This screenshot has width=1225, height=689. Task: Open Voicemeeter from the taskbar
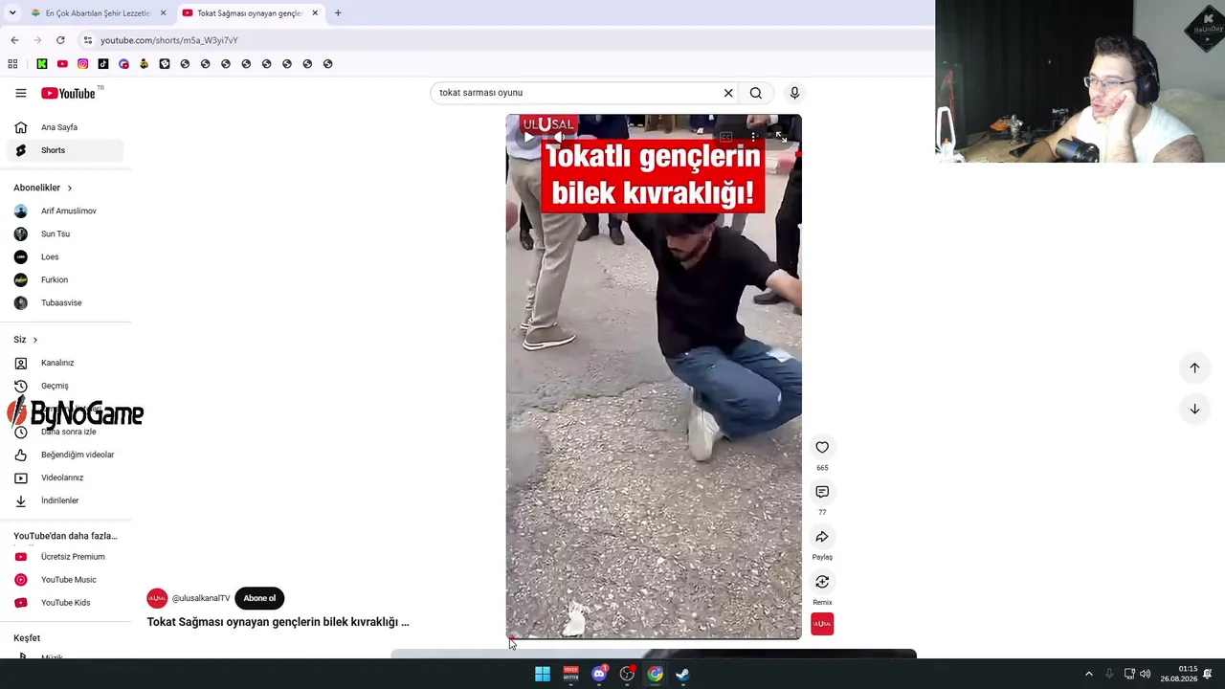pos(570,674)
